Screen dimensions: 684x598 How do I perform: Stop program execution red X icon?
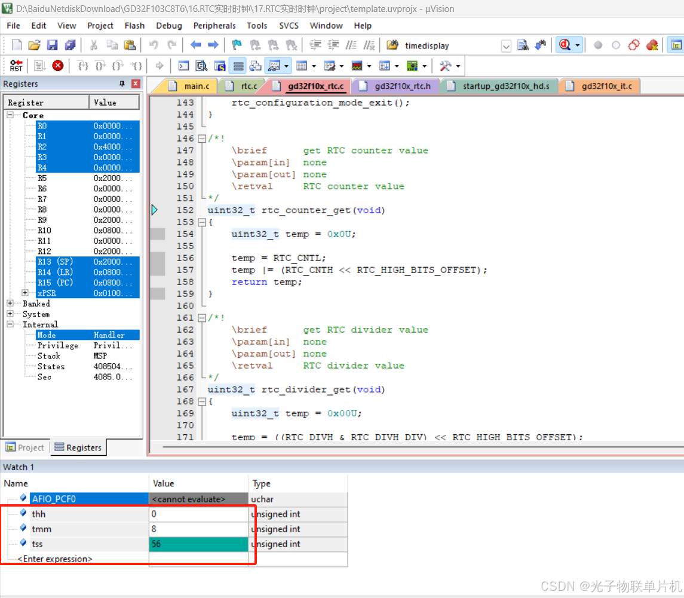(57, 66)
